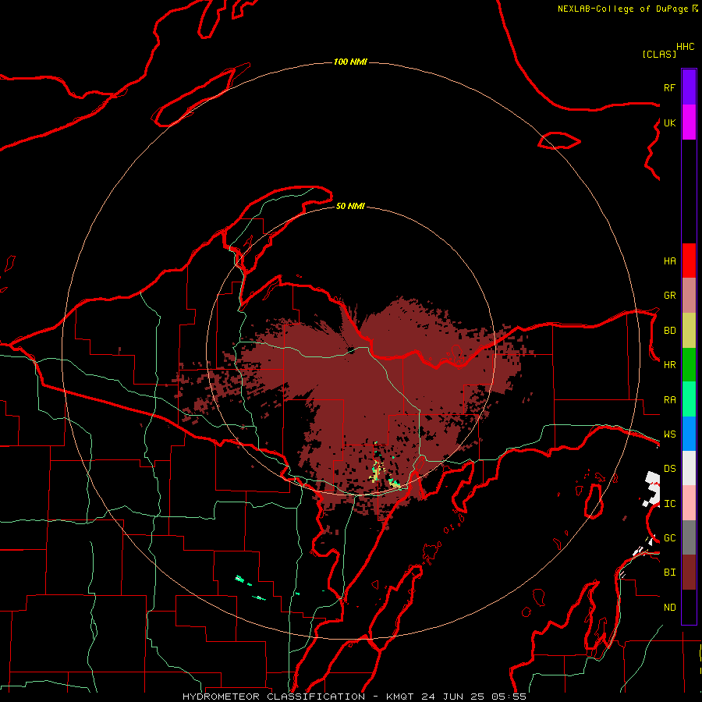
Task: Click the KMQT radar site identifier
Action: coord(400,697)
